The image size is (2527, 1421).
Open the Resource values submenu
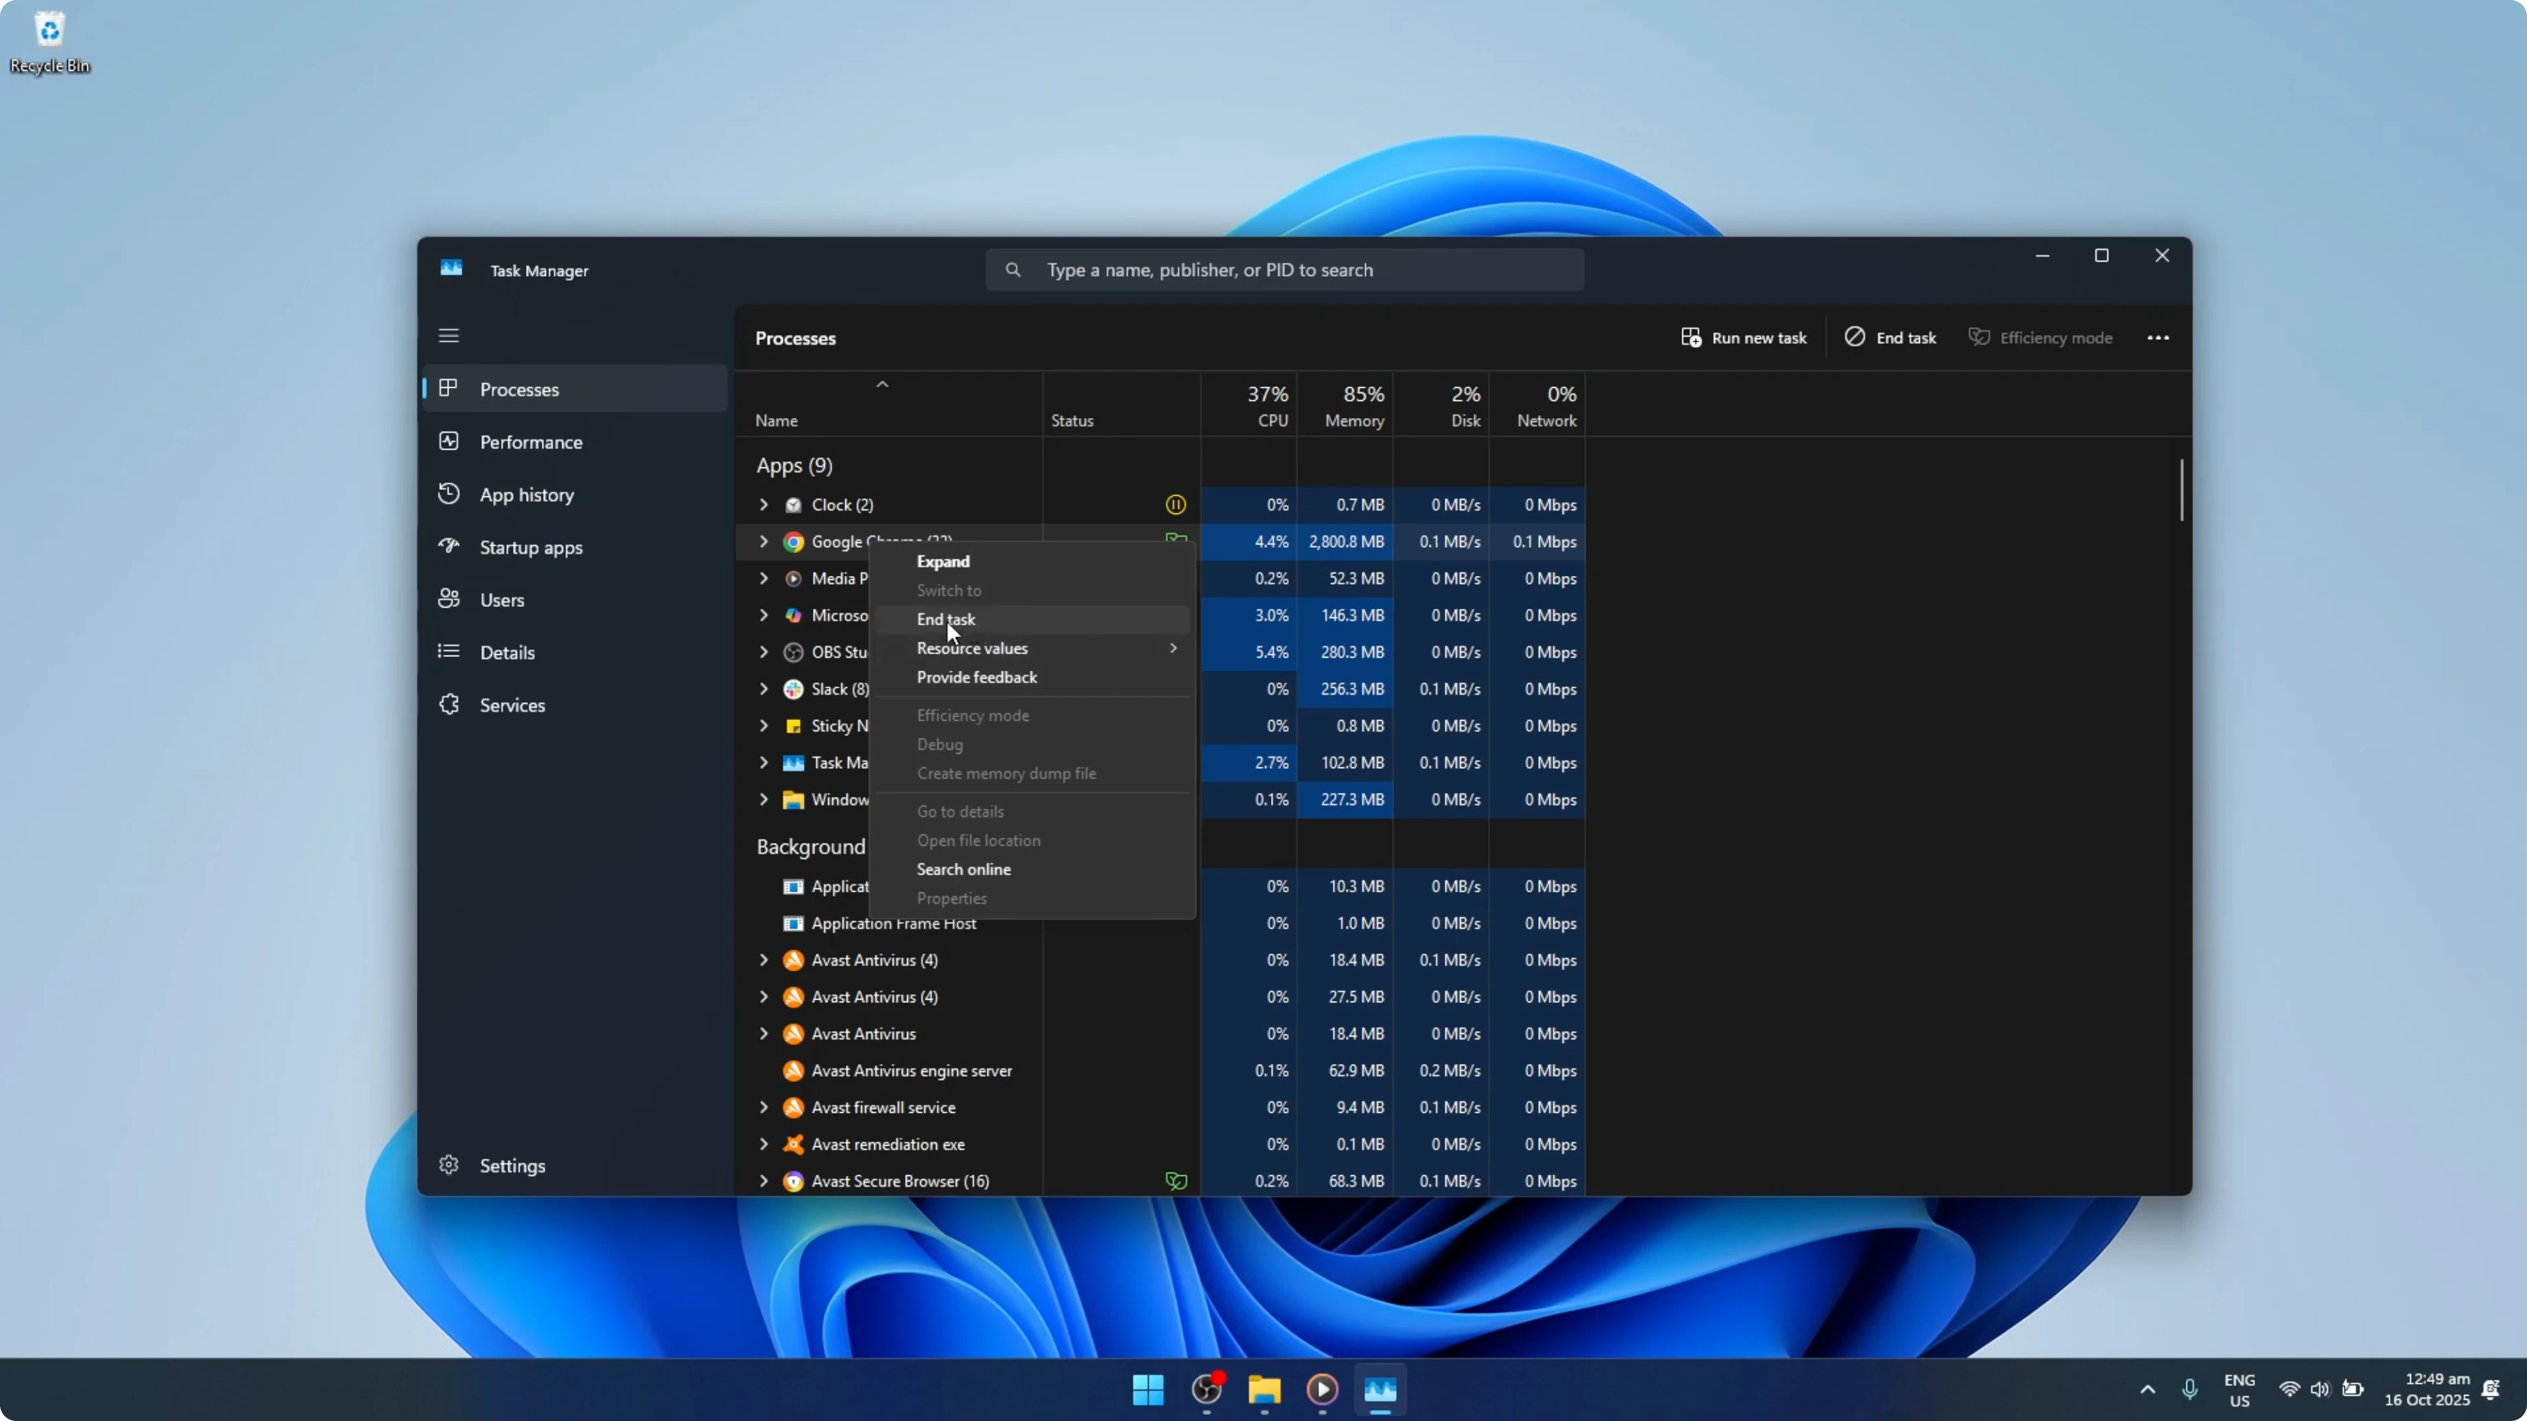[x=1032, y=648]
